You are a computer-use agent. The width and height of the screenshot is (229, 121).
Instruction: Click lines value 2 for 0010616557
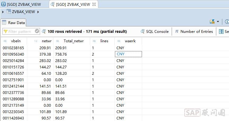point(93,74)
